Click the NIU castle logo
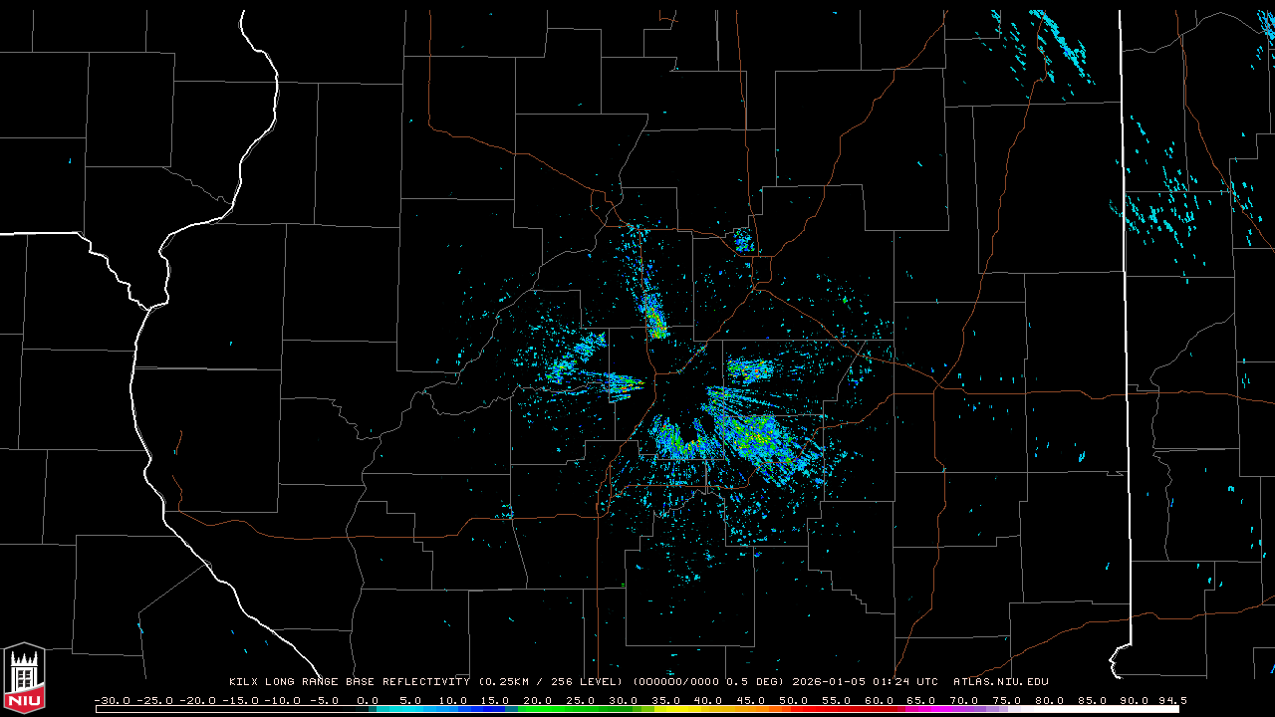This screenshot has width=1275, height=717. 24,677
